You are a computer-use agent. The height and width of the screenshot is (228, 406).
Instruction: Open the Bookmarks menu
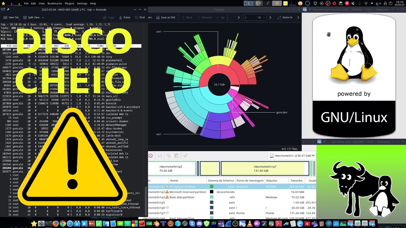click(x=55, y=3)
